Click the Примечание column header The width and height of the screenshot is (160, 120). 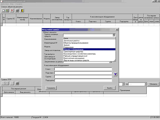click(125, 90)
